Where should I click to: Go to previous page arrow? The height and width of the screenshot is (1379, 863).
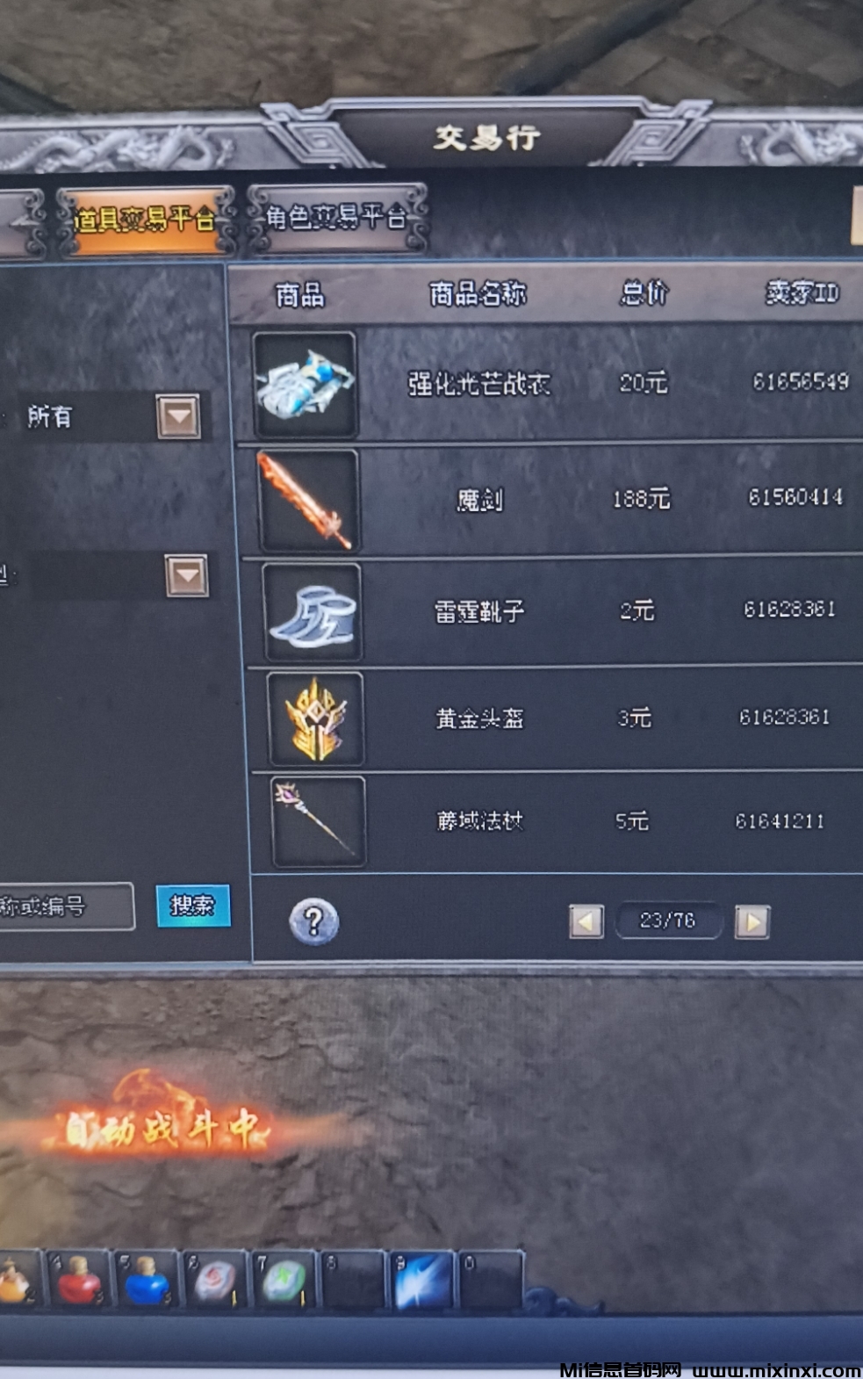tap(586, 921)
